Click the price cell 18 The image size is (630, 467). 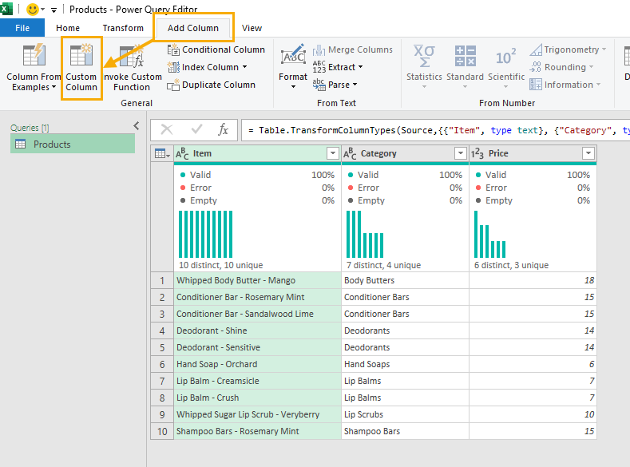point(533,280)
